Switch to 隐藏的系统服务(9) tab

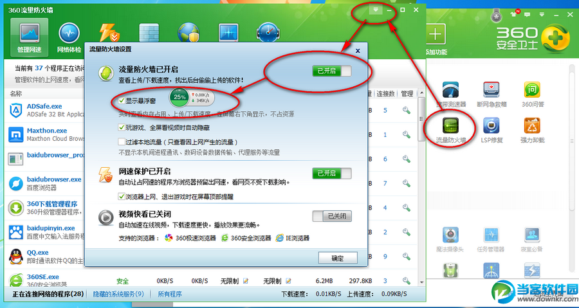[118, 294]
